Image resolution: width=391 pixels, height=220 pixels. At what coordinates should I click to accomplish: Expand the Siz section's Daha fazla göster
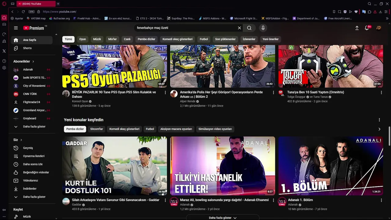tap(31, 197)
